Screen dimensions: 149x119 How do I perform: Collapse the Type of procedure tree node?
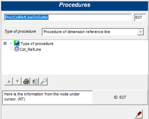click(5, 44)
